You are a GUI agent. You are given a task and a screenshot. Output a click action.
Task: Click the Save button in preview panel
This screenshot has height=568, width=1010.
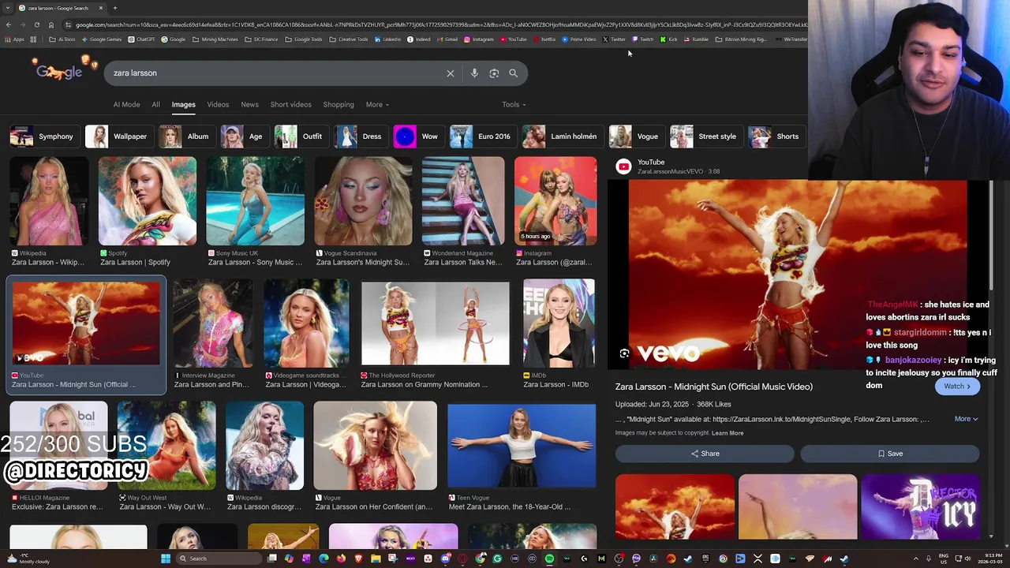[890, 454]
